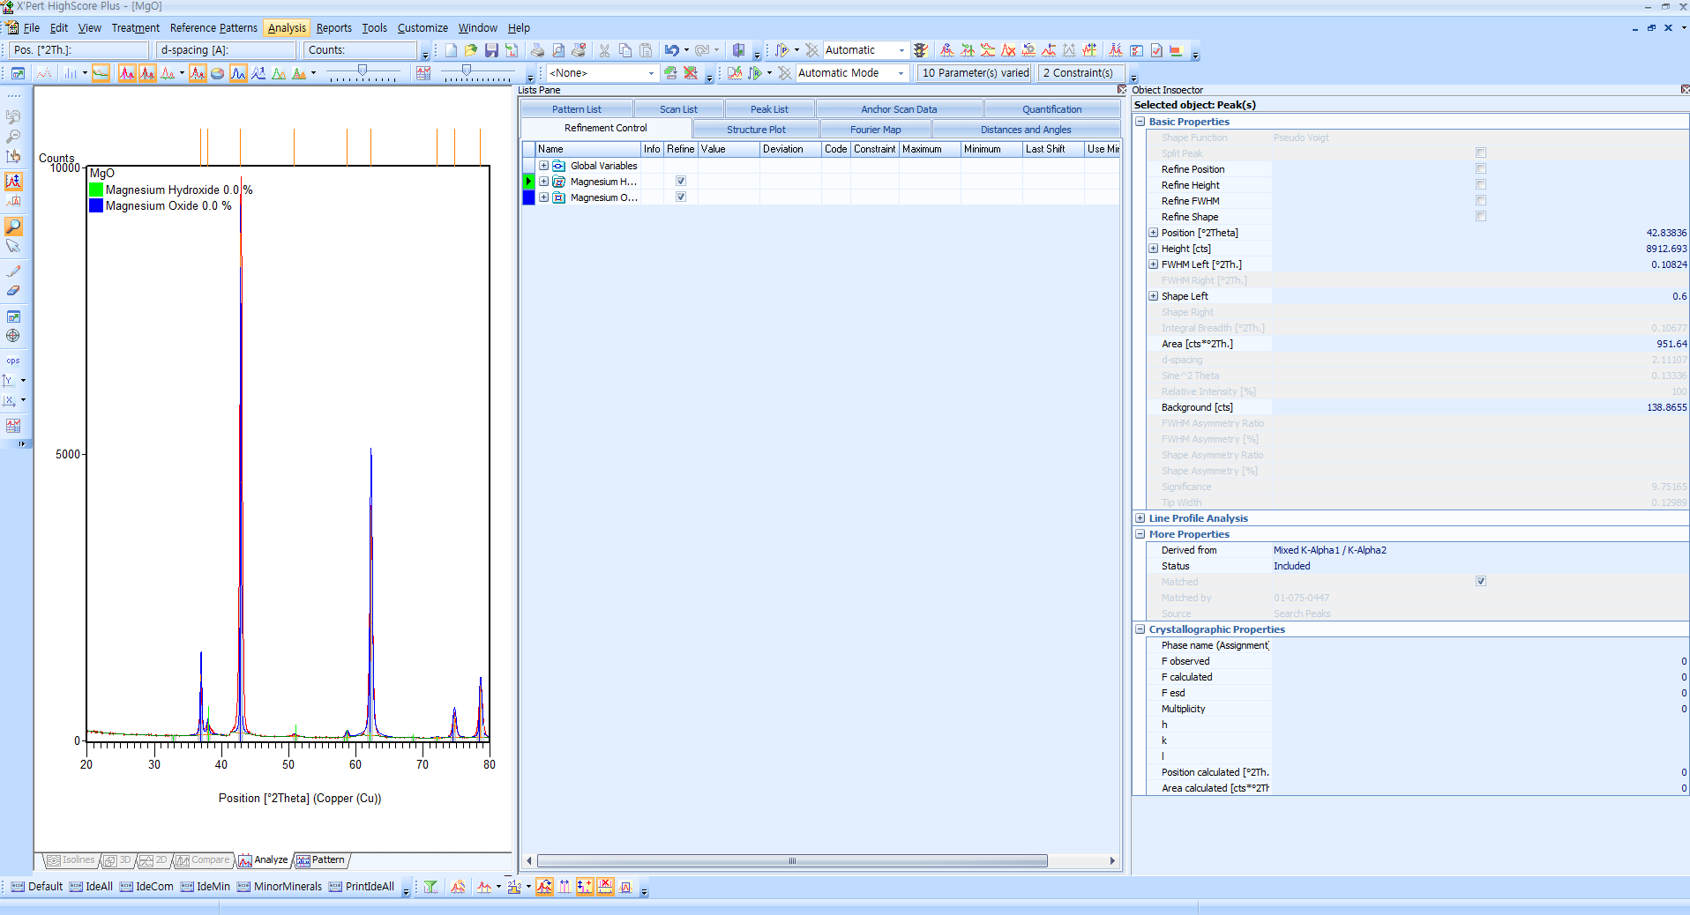Click the pie chart display icon
The width and height of the screenshot is (1690, 915).
point(217,73)
